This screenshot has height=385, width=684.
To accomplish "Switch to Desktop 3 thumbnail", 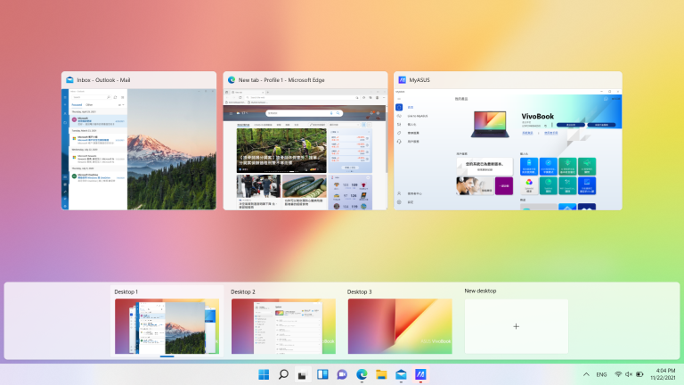I will (x=400, y=326).
